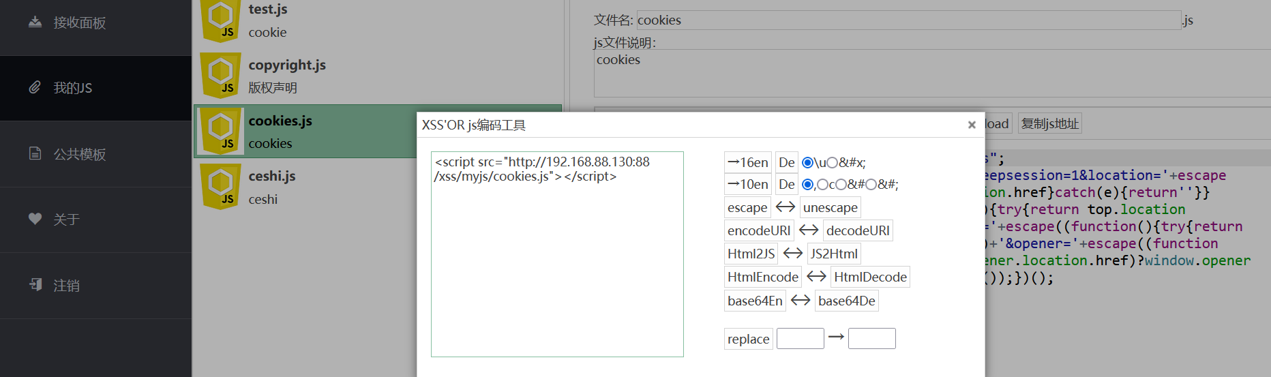Click the base64En button
1271x377 pixels.
[x=755, y=301]
